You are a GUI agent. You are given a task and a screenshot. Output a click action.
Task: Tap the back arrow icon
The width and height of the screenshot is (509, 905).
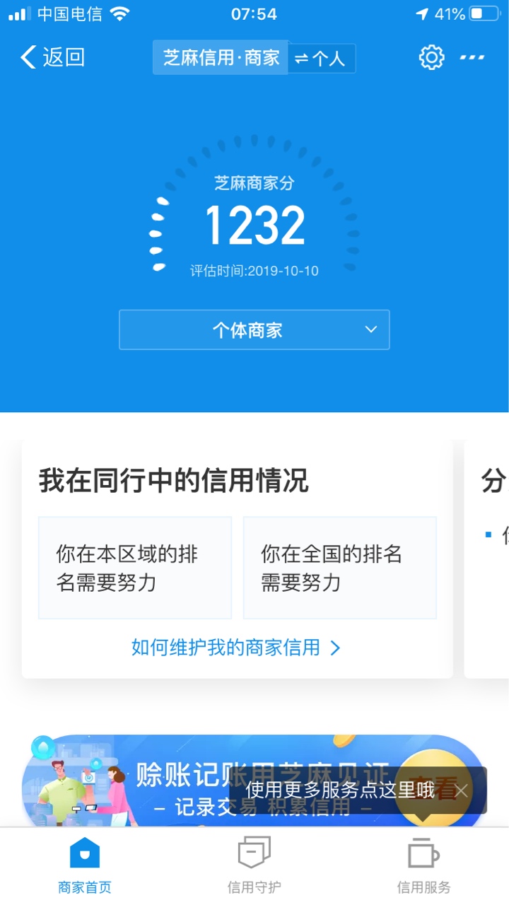point(28,57)
